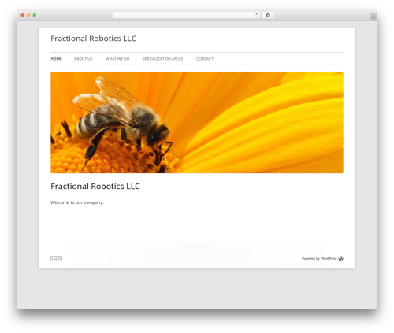Click the WordPress logo icon in the footer
This screenshot has width=394, height=333.
tap(340, 258)
